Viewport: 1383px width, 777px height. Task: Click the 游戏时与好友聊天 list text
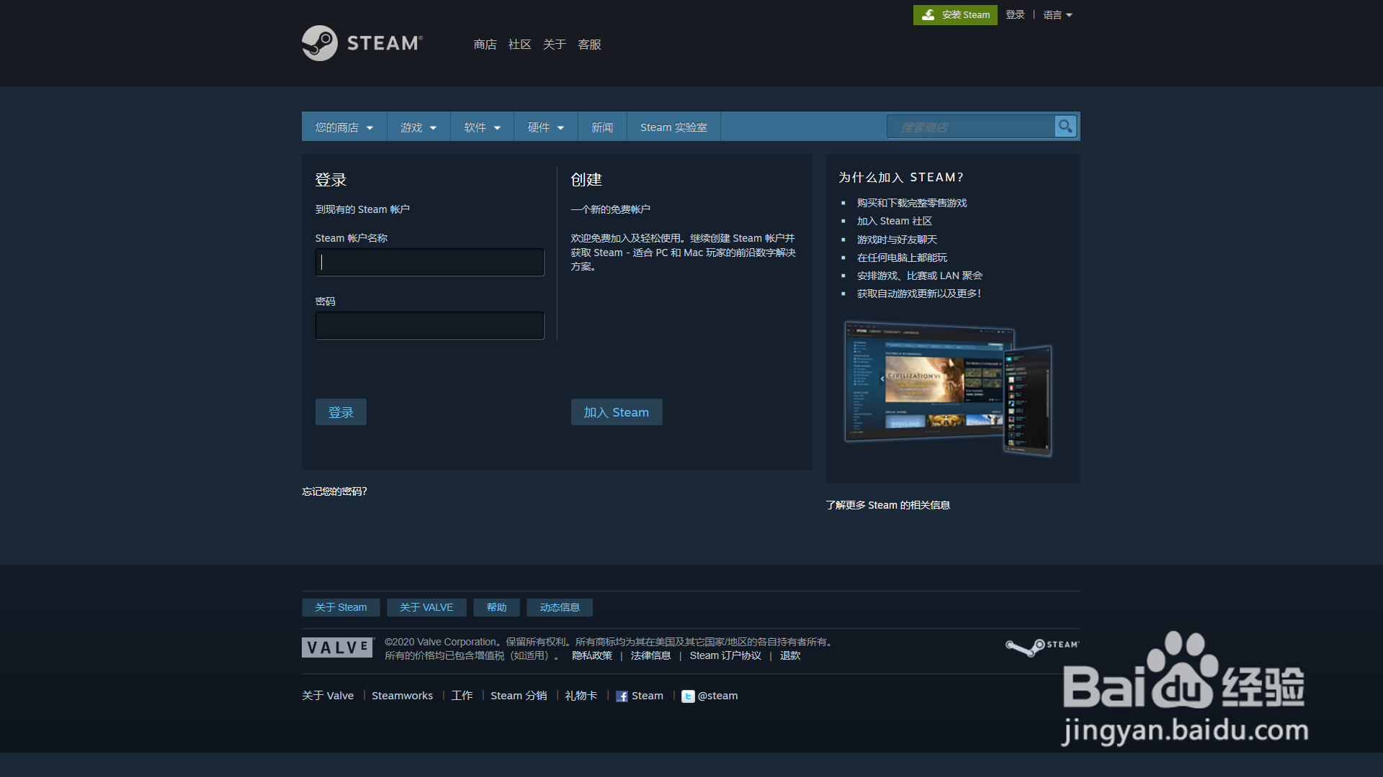click(x=897, y=240)
